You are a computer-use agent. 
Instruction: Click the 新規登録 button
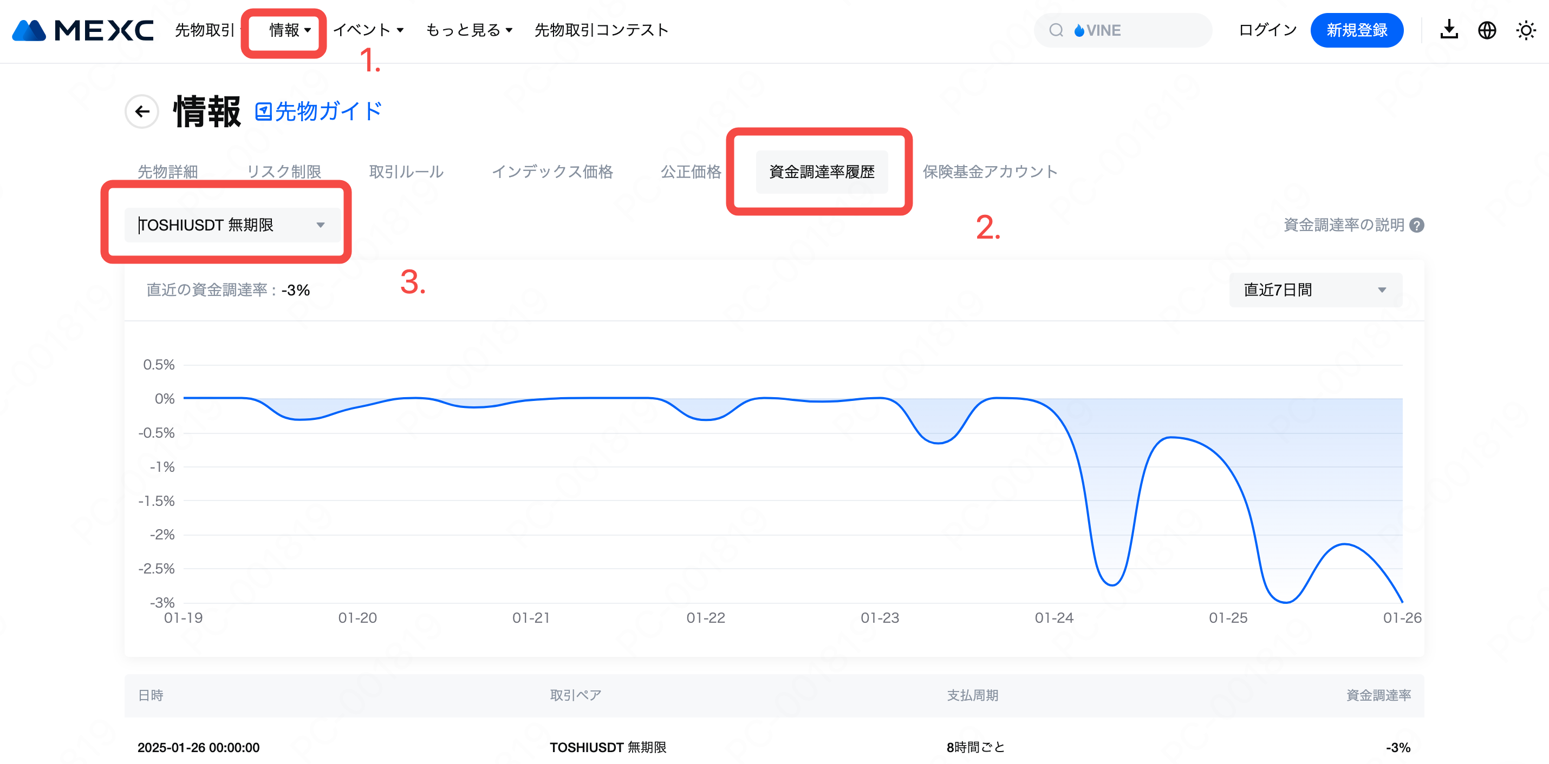pyautogui.click(x=1357, y=30)
